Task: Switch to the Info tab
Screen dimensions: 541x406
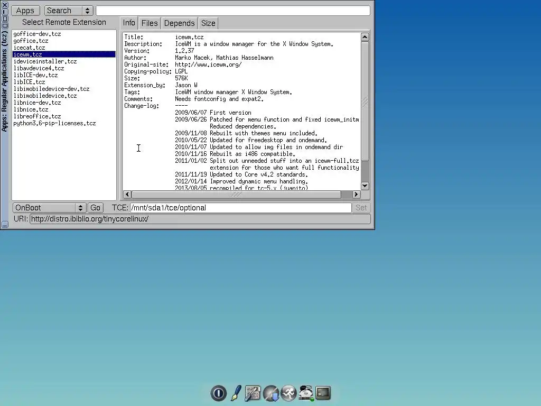Action: coord(129,23)
